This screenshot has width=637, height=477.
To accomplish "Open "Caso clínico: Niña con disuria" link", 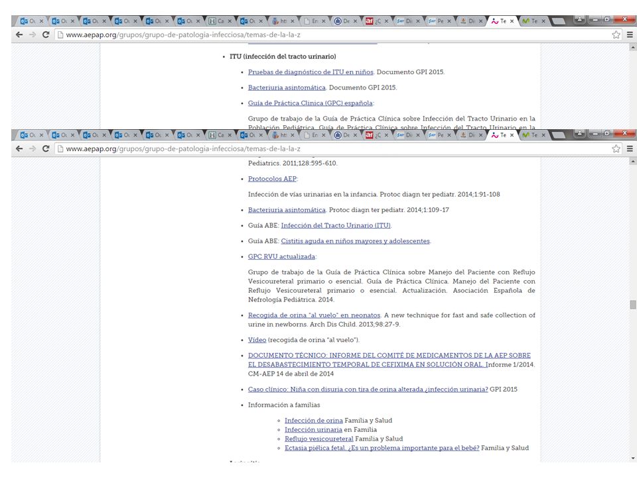I will 368,390.
